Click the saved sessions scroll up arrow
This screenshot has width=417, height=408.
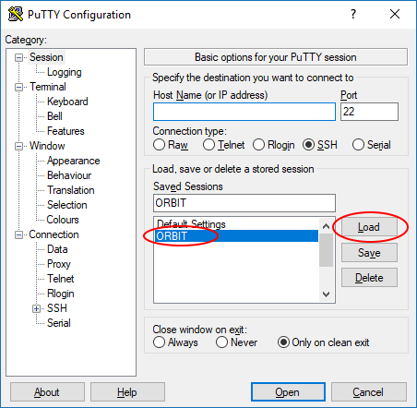pyautogui.click(x=326, y=227)
